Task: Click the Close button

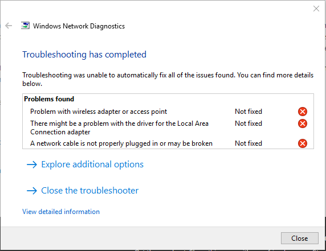Action: pos(300,238)
